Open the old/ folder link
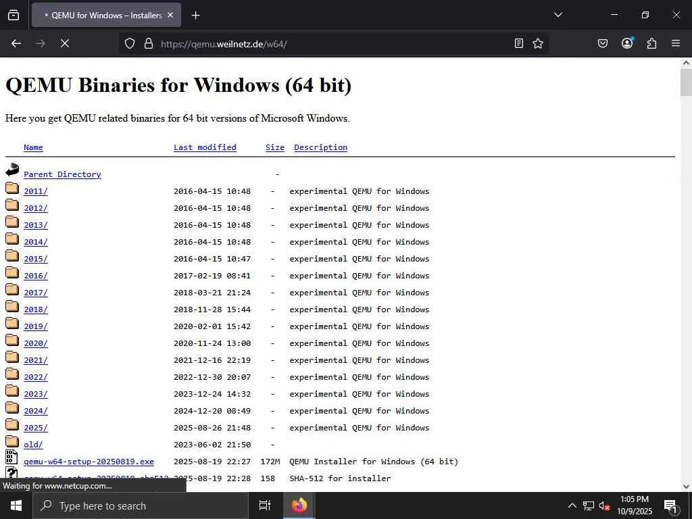The height and width of the screenshot is (519, 692). [x=33, y=445]
